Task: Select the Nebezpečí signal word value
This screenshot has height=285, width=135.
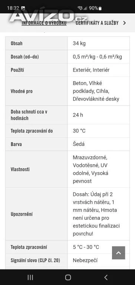Action: coord(85,261)
